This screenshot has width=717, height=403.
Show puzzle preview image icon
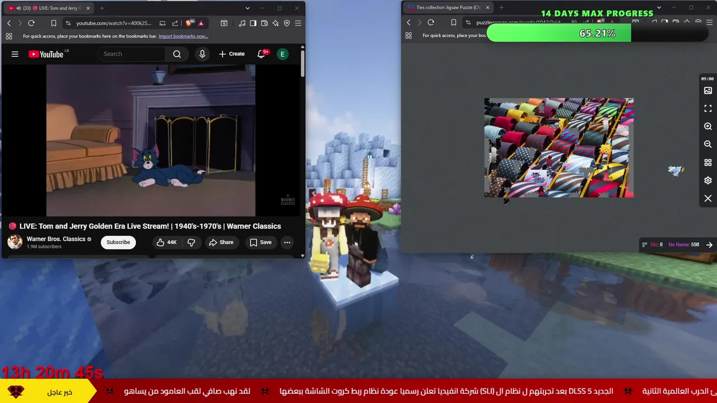(708, 91)
